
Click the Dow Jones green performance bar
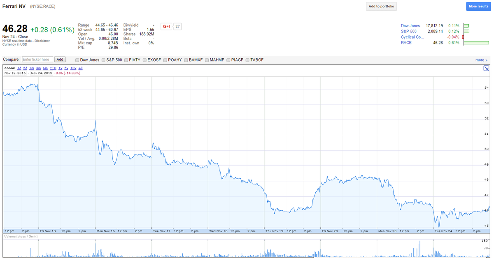pyautogui.click(x=466, y=26)
